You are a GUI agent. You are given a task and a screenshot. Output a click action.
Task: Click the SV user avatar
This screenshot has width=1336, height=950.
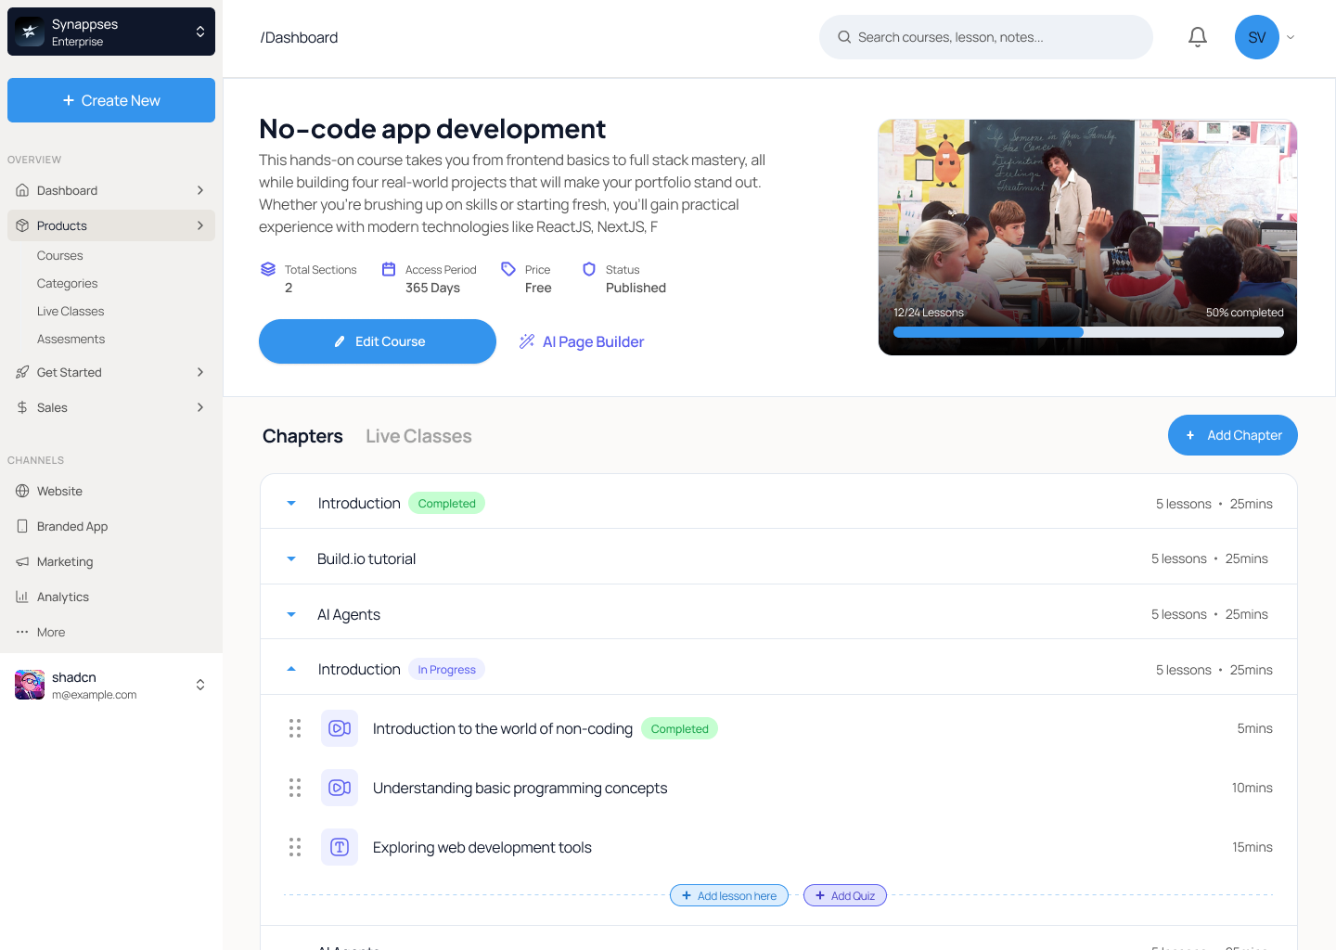tap(1257, 37)
